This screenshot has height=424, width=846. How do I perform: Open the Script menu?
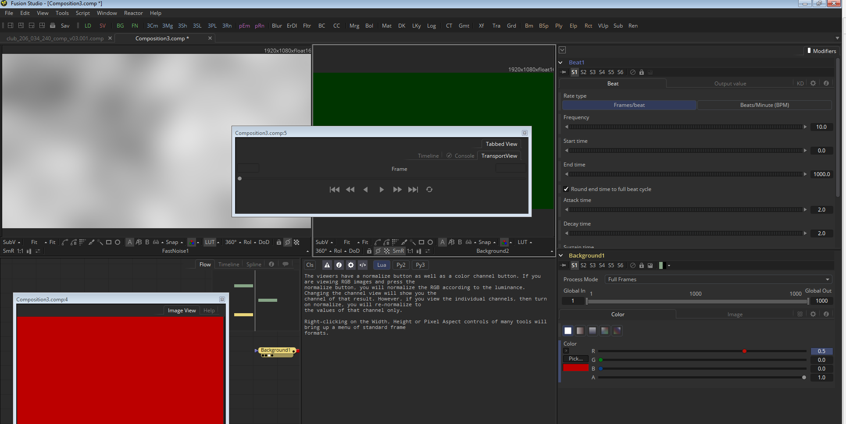(83, 13)
